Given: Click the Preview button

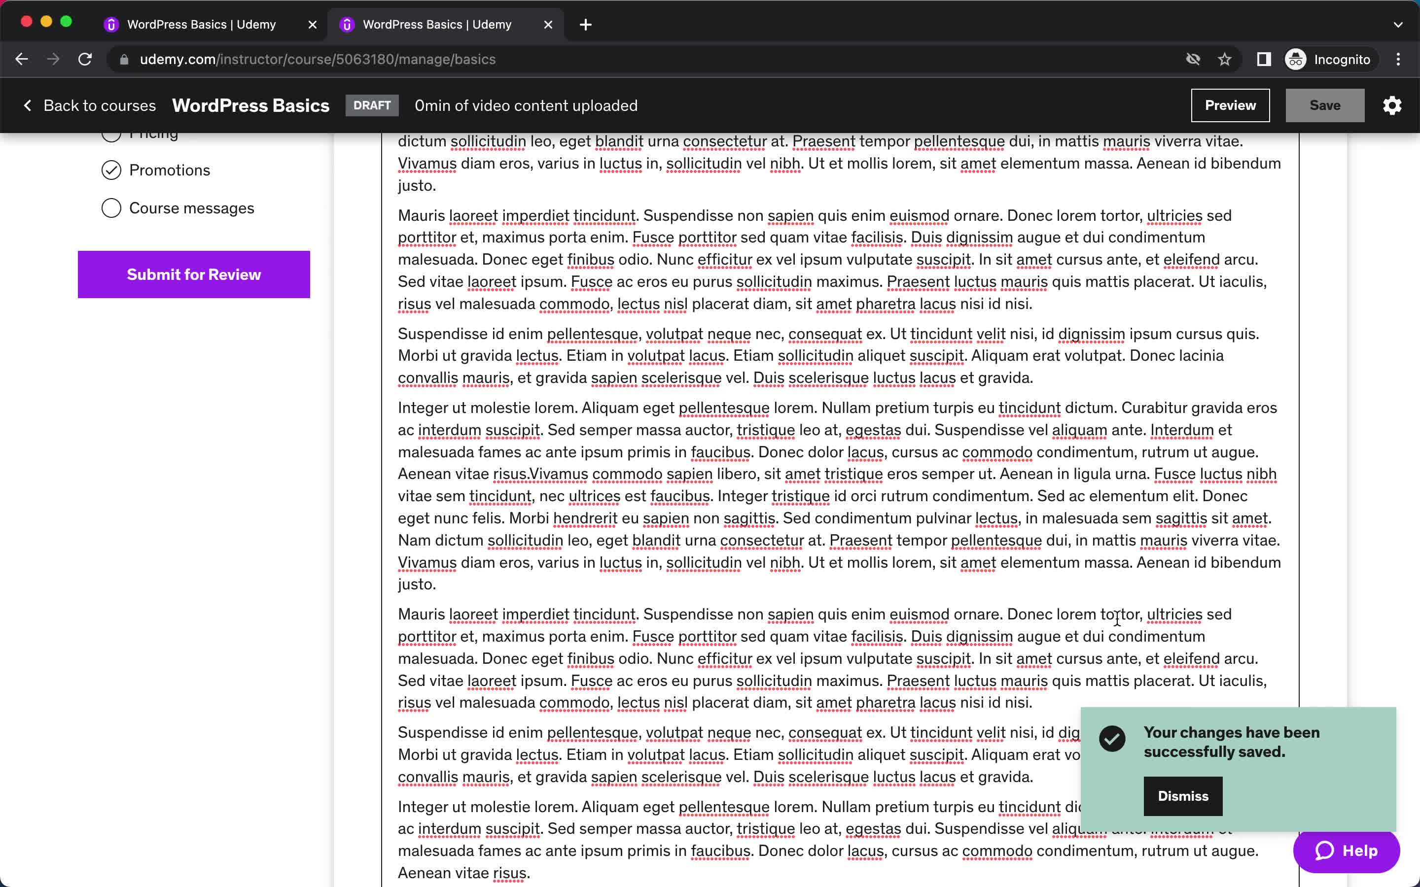Looking at the screenshot, I should tap(1230, 105).
